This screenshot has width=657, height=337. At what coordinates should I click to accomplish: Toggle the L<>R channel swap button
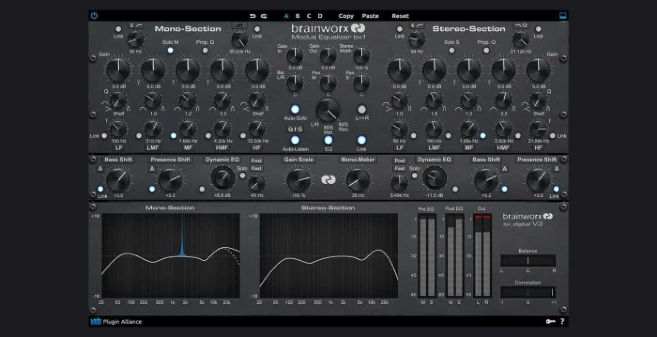click(362, 110)
